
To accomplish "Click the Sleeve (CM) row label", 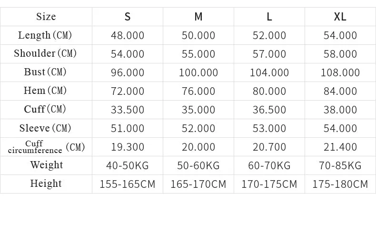I will click(x=45, y=128).
